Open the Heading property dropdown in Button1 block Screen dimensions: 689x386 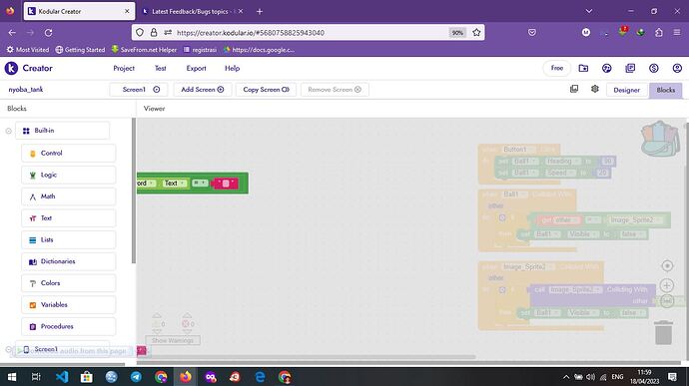(563, 162)
